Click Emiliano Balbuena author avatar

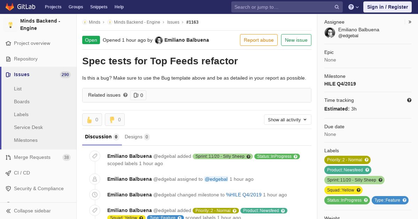point(159,40)
